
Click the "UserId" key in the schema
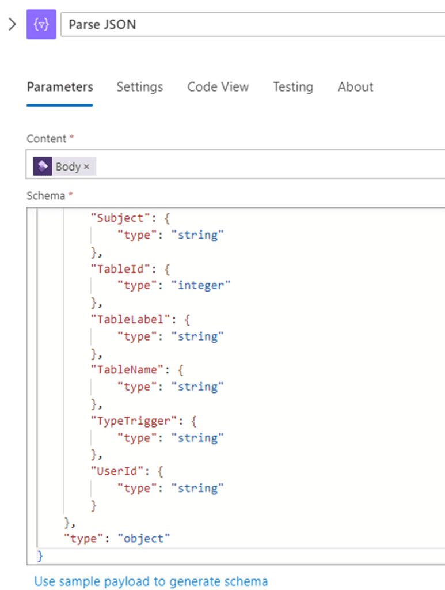pyautogui.click(x=117, y=471)
